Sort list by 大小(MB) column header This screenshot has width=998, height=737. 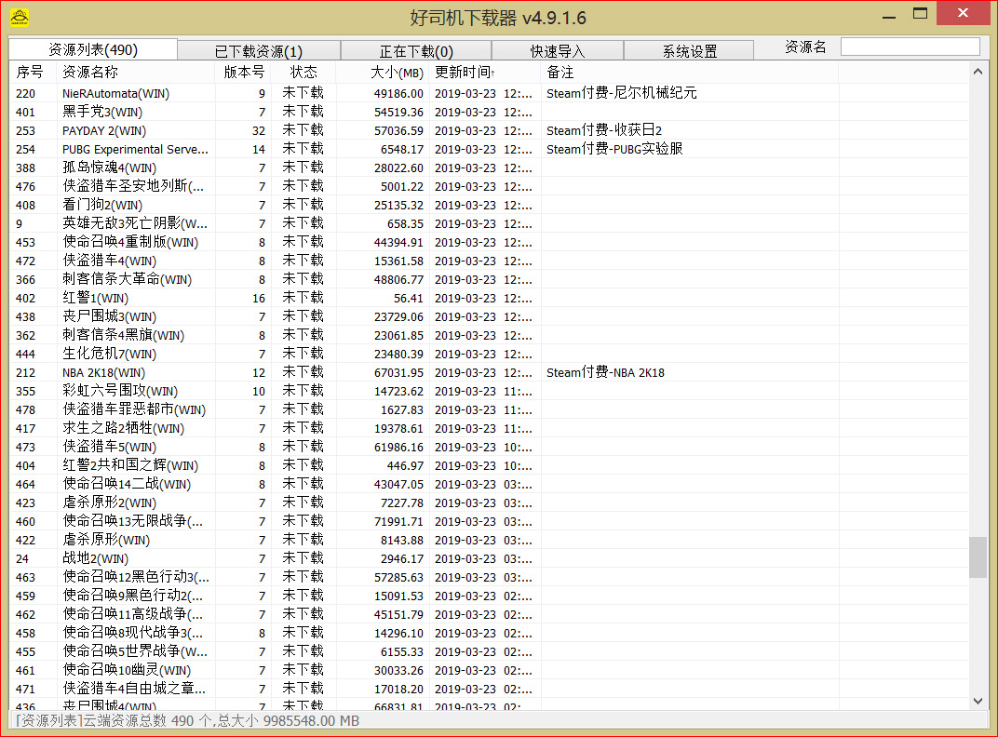[x=383, y=72]
